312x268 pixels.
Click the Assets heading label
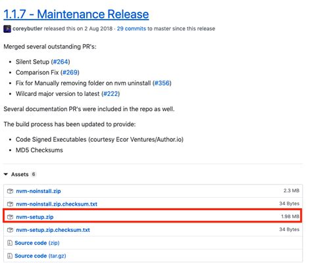click(20, 175)
